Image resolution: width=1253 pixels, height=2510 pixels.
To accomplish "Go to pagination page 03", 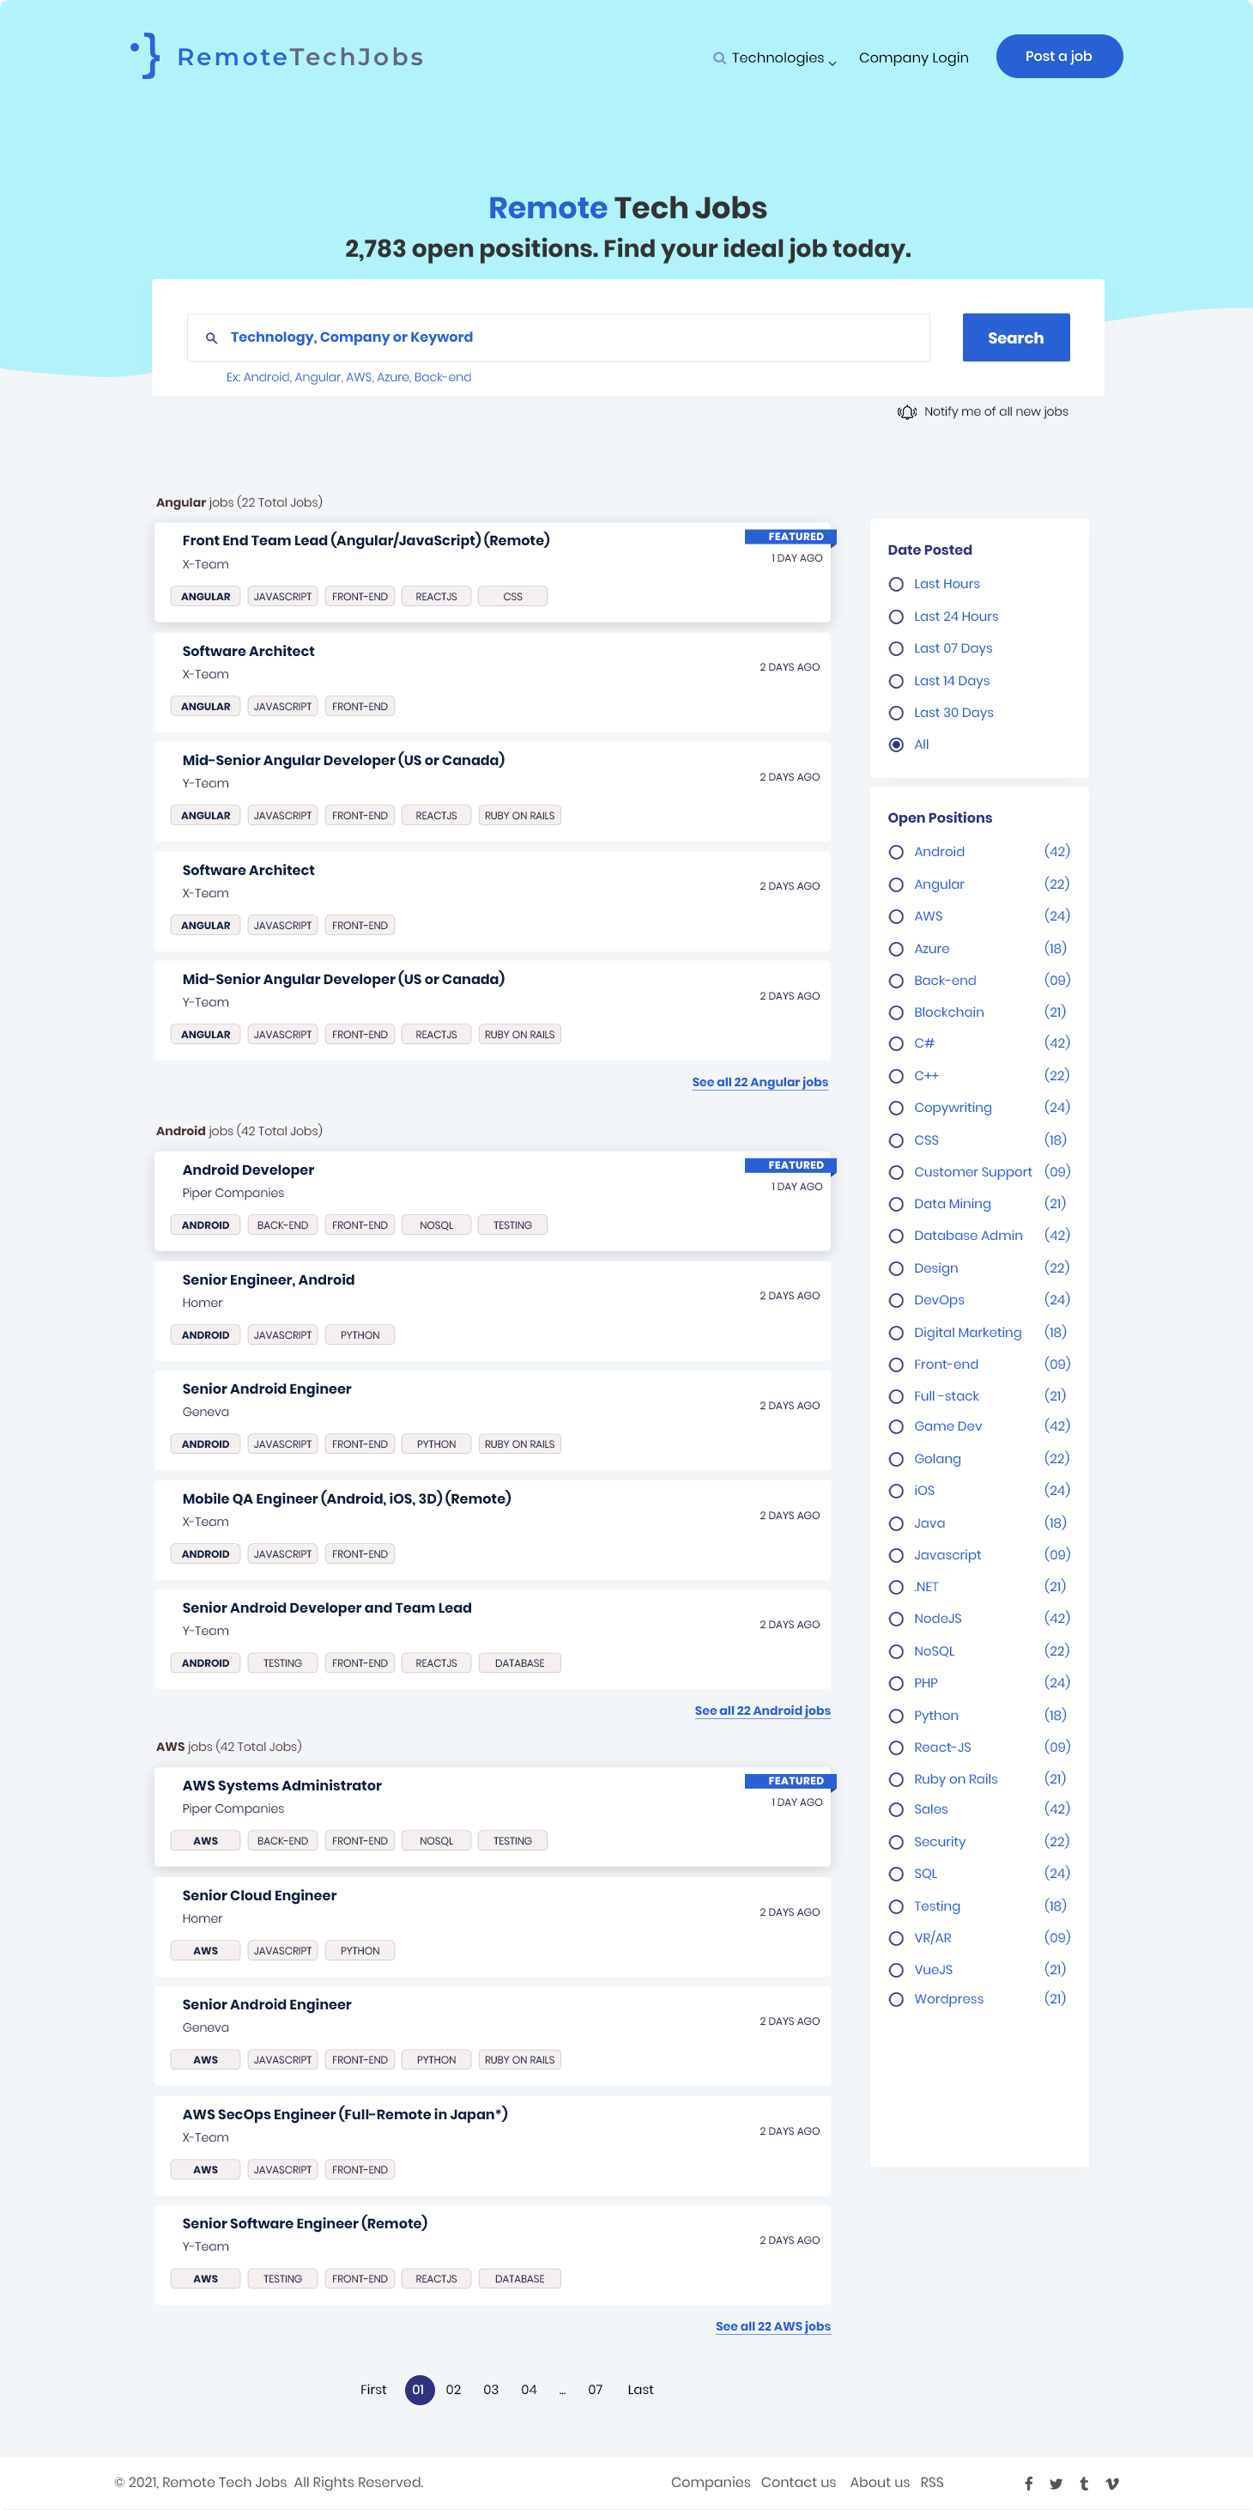I will coord(491,2389).
